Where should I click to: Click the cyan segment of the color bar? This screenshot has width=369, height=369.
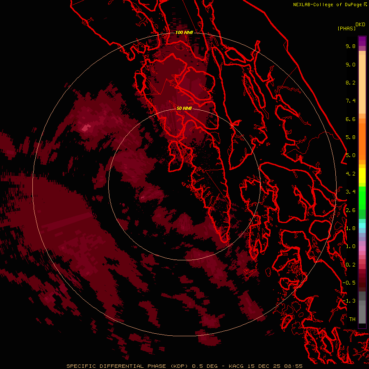coord(362,225)
